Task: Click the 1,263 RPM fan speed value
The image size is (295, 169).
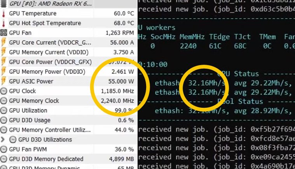Action: pyautogui.click(x=120, y=33)
